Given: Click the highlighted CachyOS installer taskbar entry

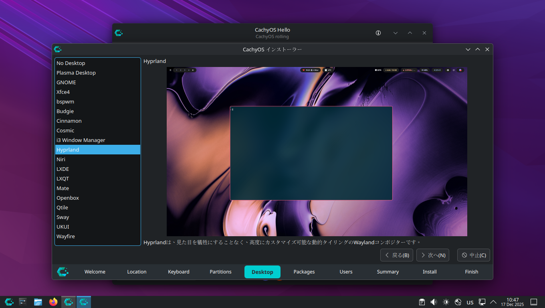Looking at the screenshot, I should pyautogui.click(x=84, y=302).
